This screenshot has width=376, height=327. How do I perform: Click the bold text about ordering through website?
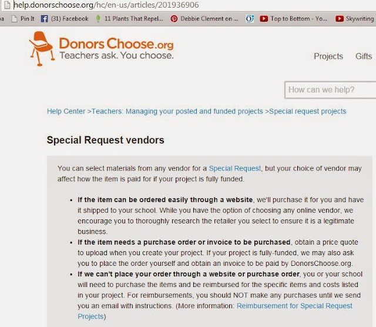click(x=165, y=200)
